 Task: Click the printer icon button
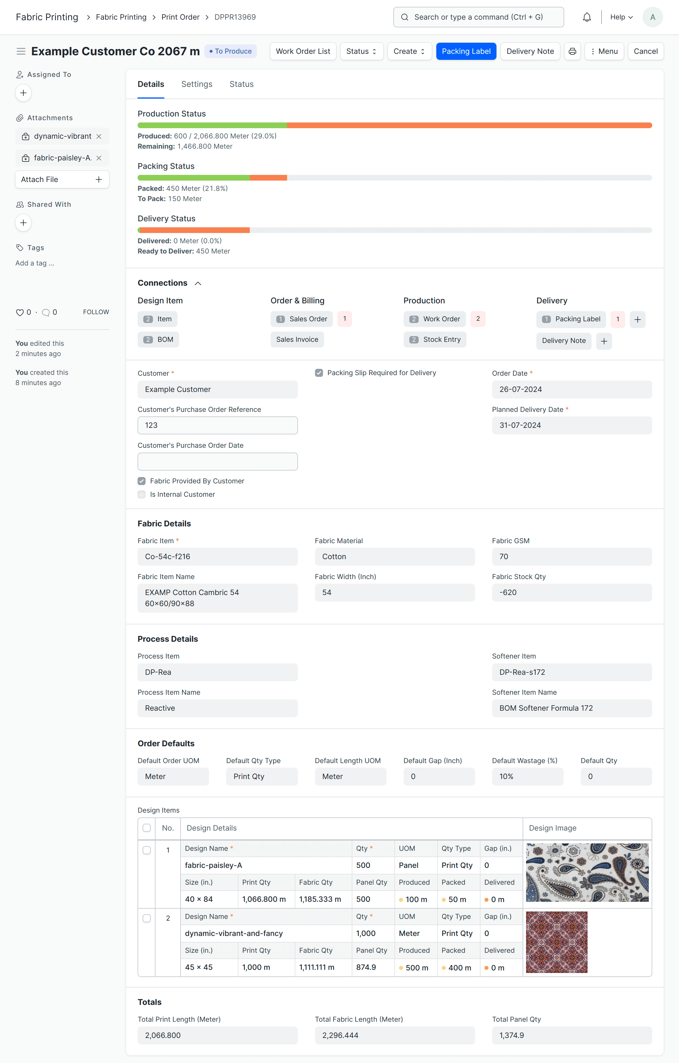(x=572, y=51)
